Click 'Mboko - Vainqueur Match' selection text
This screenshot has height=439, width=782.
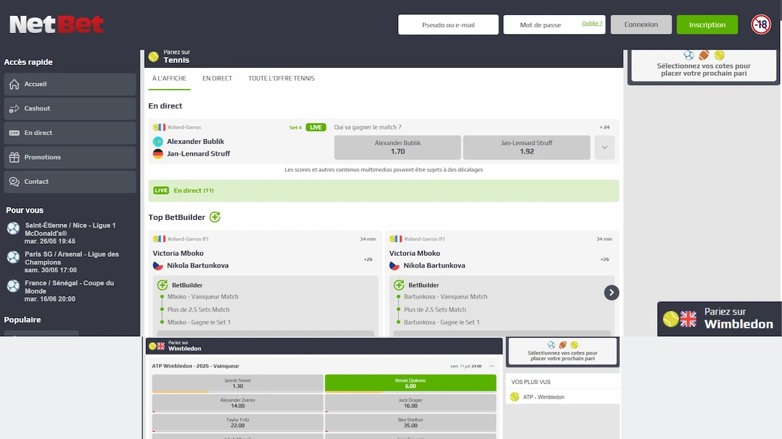coord(203,297)
